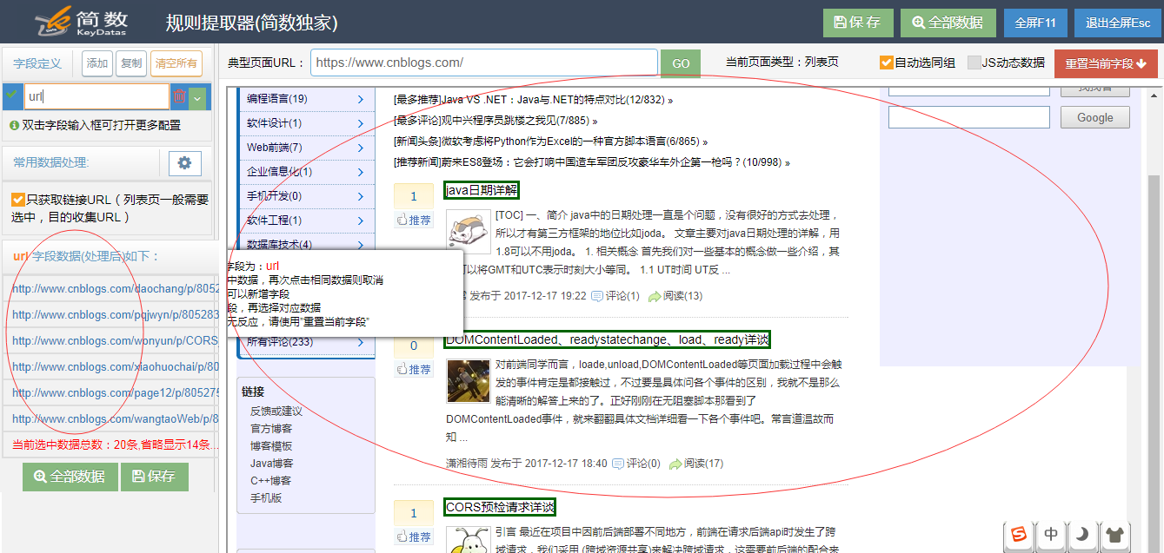This screenshot has width=1164, height=553.
Task: Open the 手机版 link
Action: [x=266, y=498]
